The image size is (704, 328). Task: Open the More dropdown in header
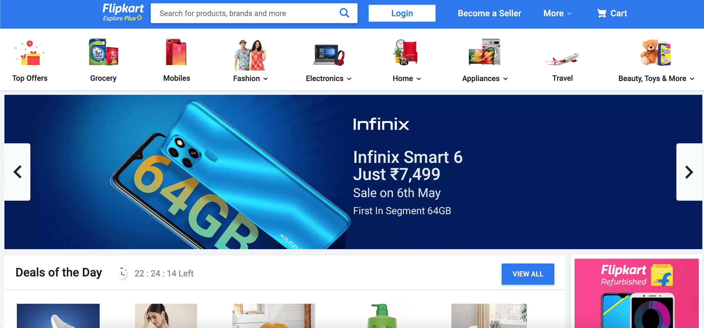click(x=557, y=13)
